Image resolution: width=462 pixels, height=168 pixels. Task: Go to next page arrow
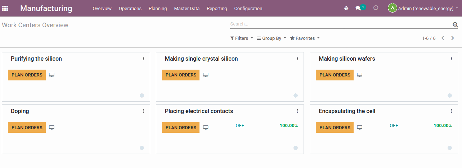pos(453,38)
